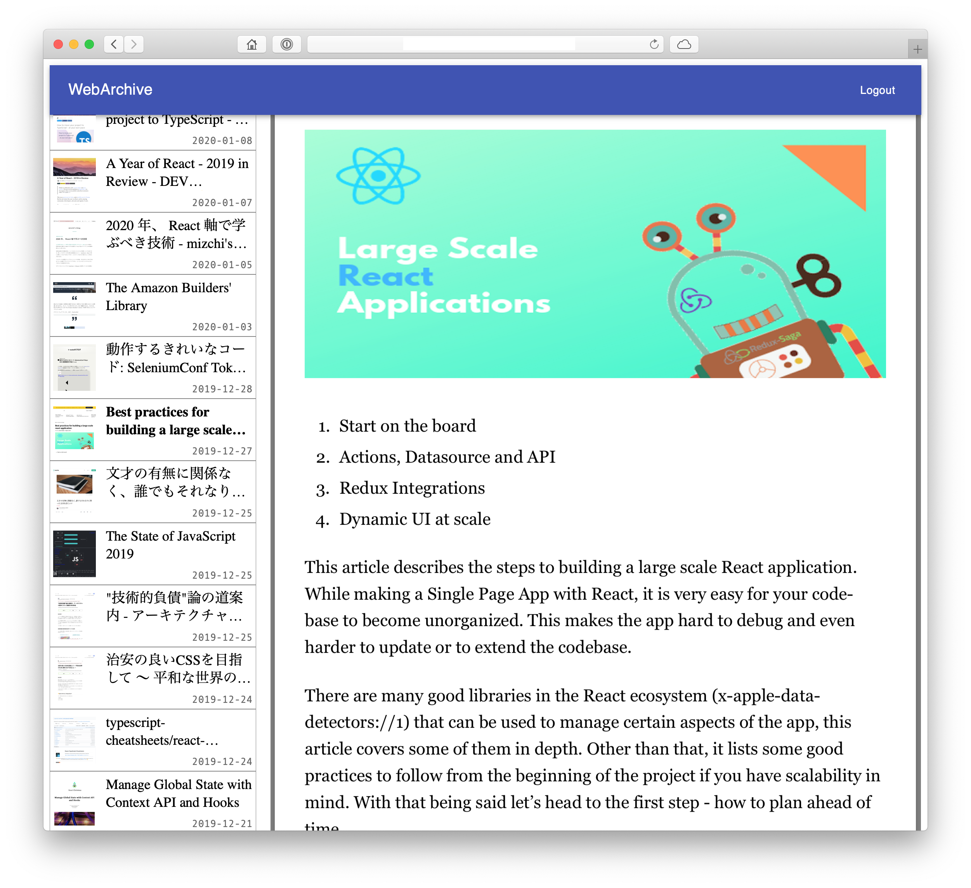Add a new tab with plus button
971x888 pixels.
(x=917, y=49)
